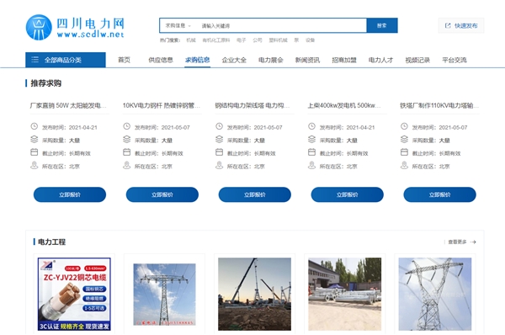Screen dimensions: 505x335
Task: Open the 电力人才 nav item
Action: (x=381, y=60)
